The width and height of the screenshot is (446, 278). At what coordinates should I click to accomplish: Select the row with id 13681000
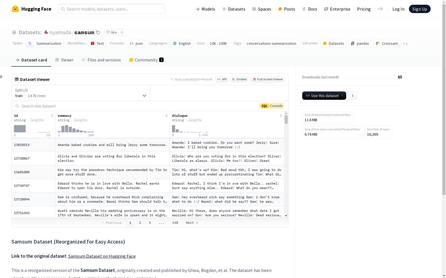pos(148,172)
